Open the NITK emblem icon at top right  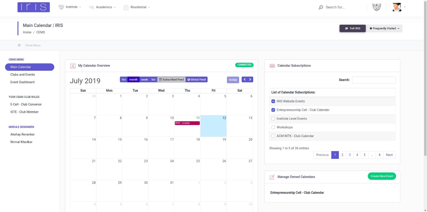point(377,7)
